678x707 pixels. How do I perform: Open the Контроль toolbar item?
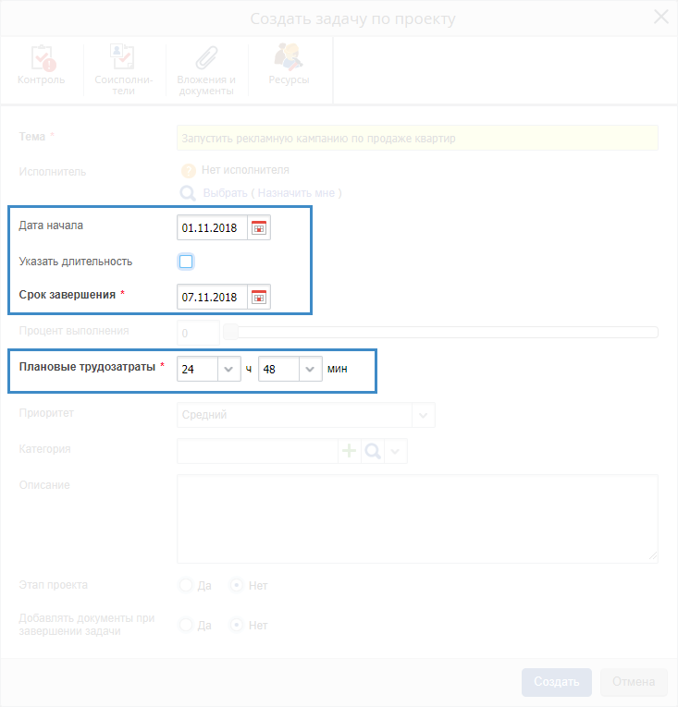(41, 66)
